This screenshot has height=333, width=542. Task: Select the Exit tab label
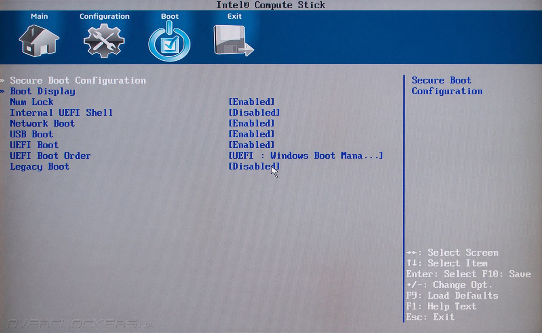pos(234,16)
